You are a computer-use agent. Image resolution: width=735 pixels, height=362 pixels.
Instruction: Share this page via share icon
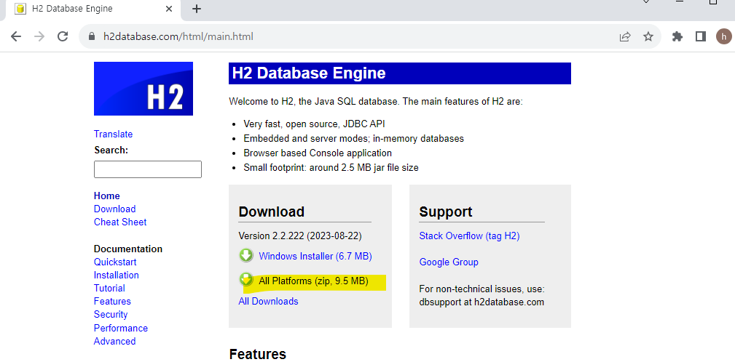click(625, 36)
